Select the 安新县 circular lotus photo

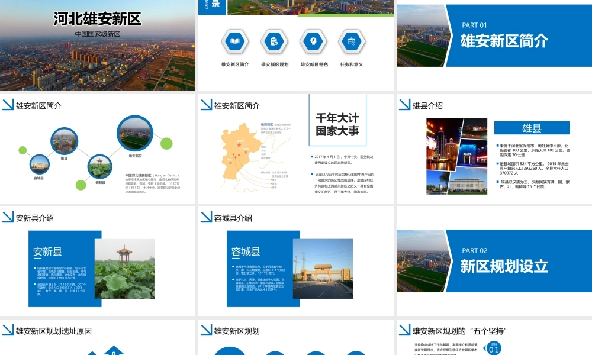pos(99,167)
